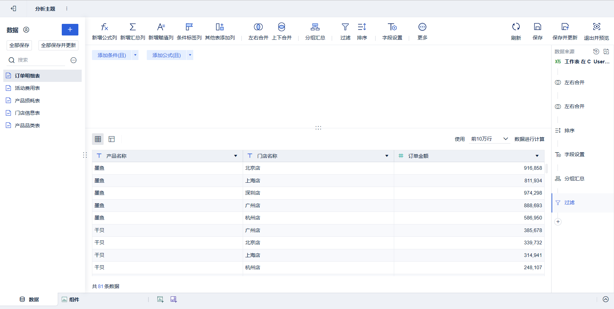Click the 其他表添加列 tool
Image resolution: width=614 pixels, height=309 pixels.
pos(220,31)
